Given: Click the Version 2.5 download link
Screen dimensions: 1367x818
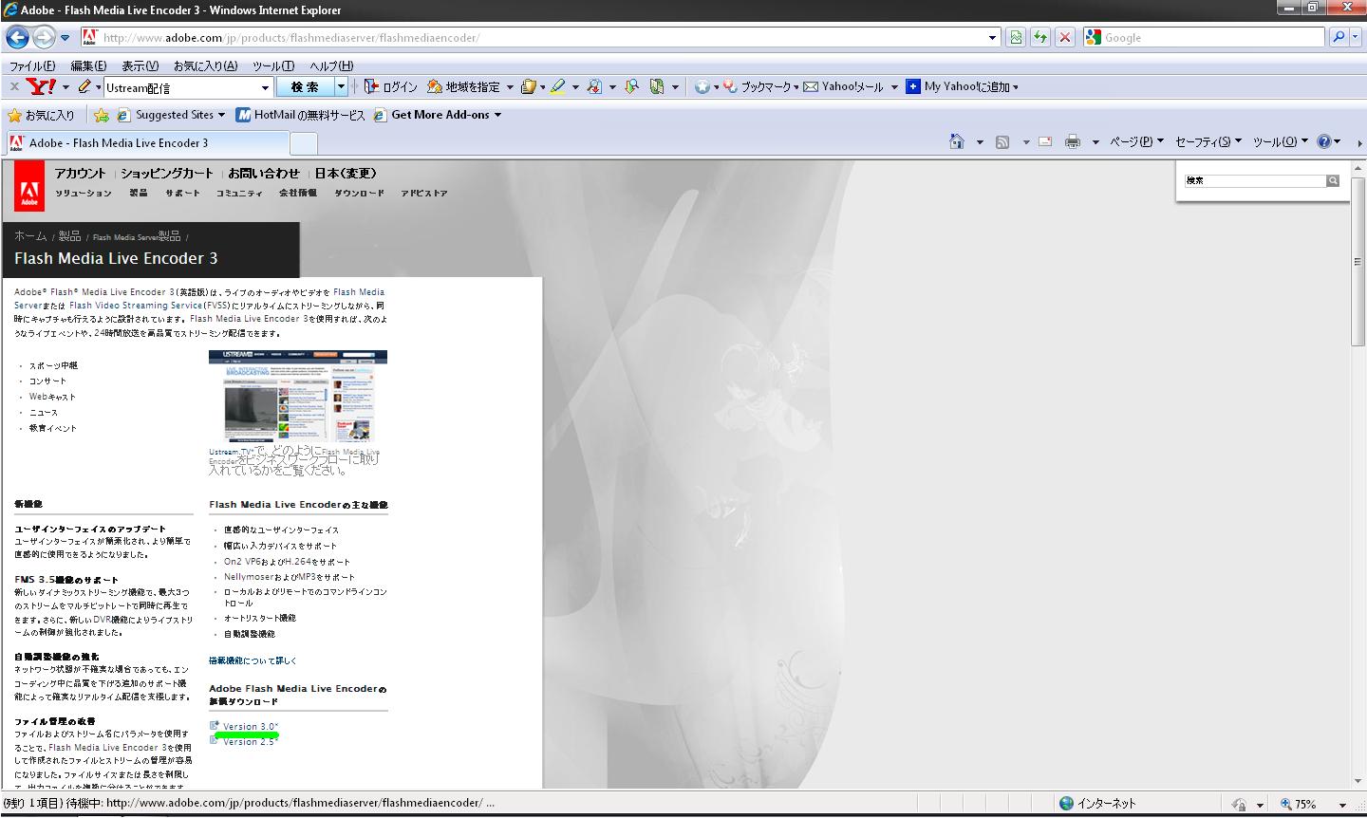Looking at the screenshot, I should 251,742.
